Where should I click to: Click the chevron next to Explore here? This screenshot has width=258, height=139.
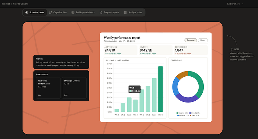pos(242,4)
